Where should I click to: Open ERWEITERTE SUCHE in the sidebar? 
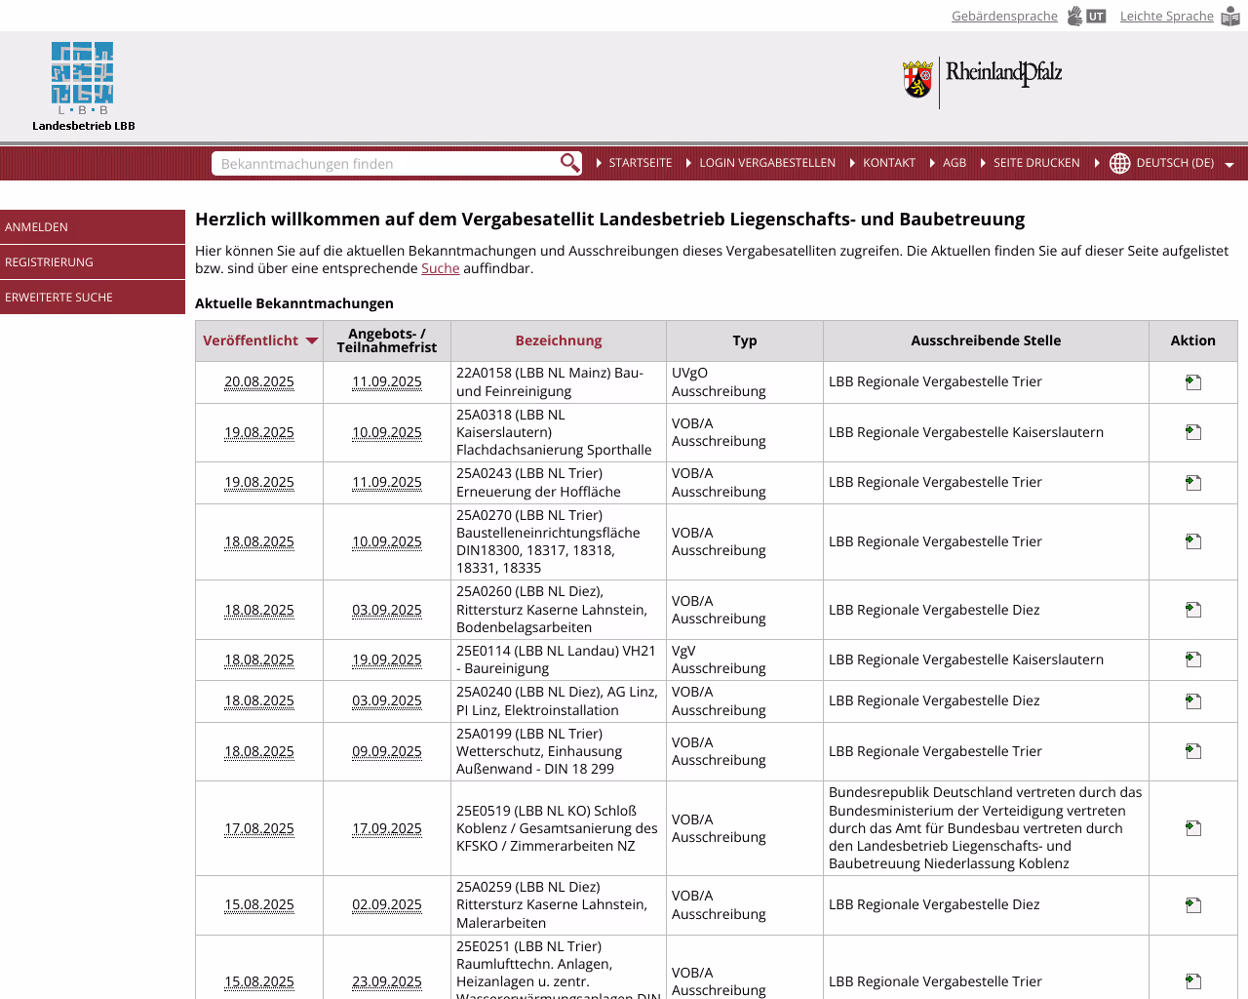(61, 297)
